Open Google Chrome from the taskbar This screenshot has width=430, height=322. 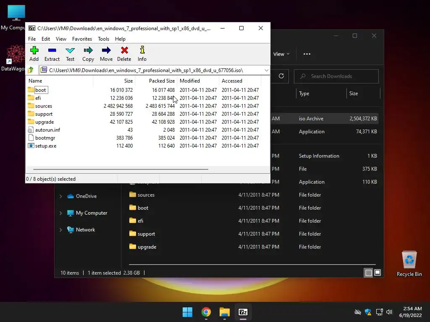206,312
